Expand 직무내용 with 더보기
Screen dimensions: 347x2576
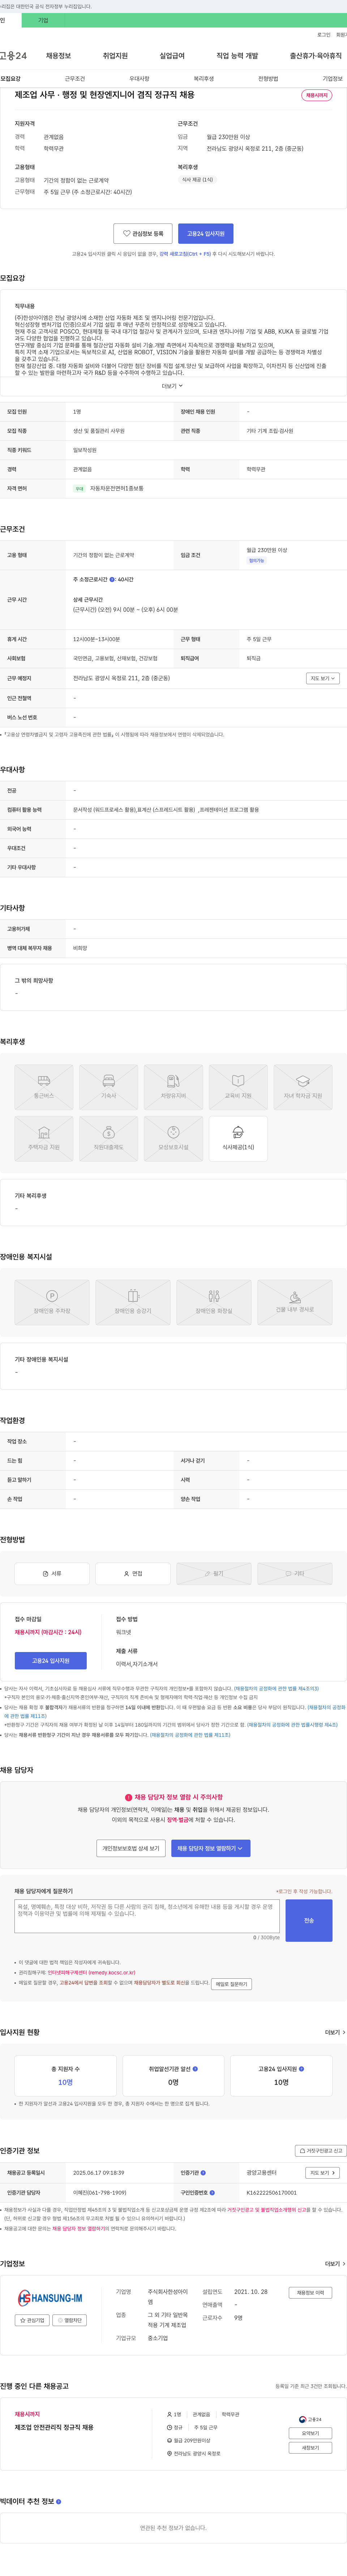172,386
